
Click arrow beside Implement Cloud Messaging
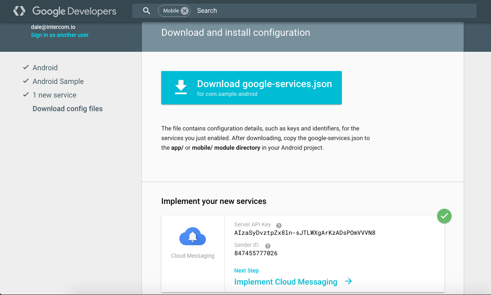(x=349, y=281)
